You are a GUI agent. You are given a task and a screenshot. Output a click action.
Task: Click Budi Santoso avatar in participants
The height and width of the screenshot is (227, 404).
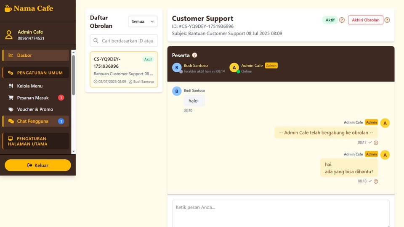[x=177, y=67]
